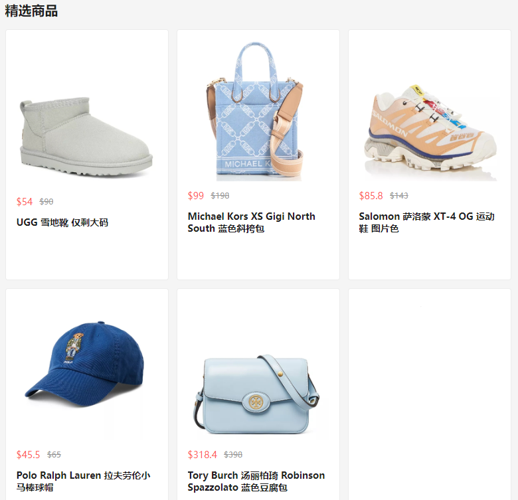Open Tory Burch Robinson Spazzolato title link
This screenshot has width=518, height=500.
256,481
